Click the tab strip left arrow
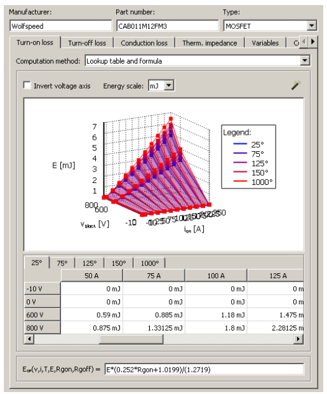 tap(304, 42)
